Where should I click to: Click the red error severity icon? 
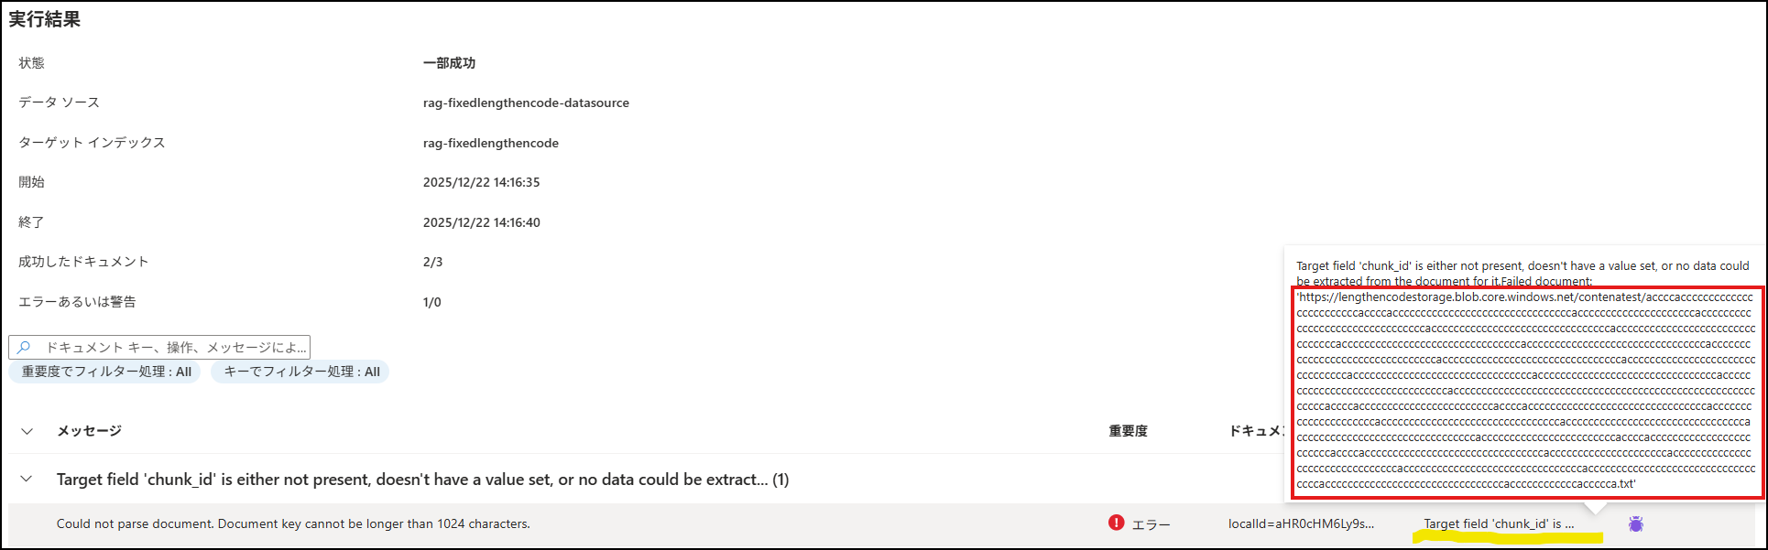[1117, 523]
